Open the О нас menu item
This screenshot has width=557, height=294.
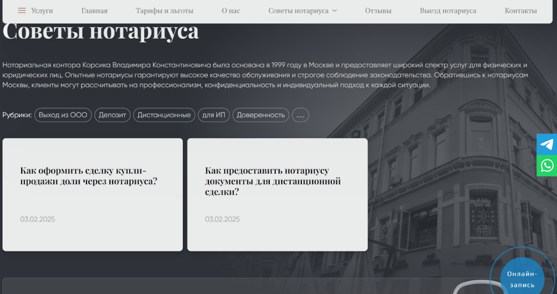231,11
